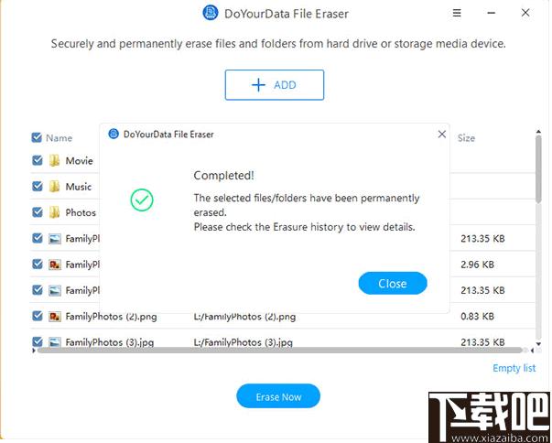Viewport: 552px width, 443px height.
Task: Click the Close button in the dialog
Action: [393, 283]
